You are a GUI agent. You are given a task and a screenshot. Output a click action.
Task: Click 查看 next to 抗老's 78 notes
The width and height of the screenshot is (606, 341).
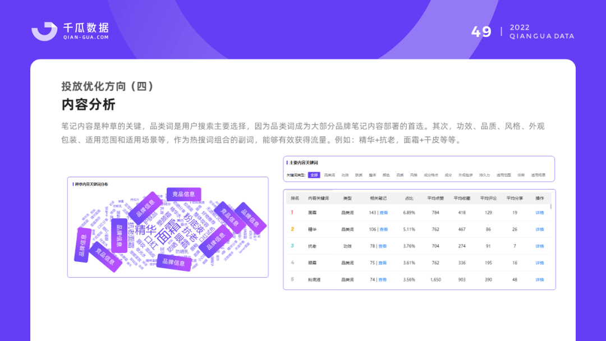(x=383, y=246)
